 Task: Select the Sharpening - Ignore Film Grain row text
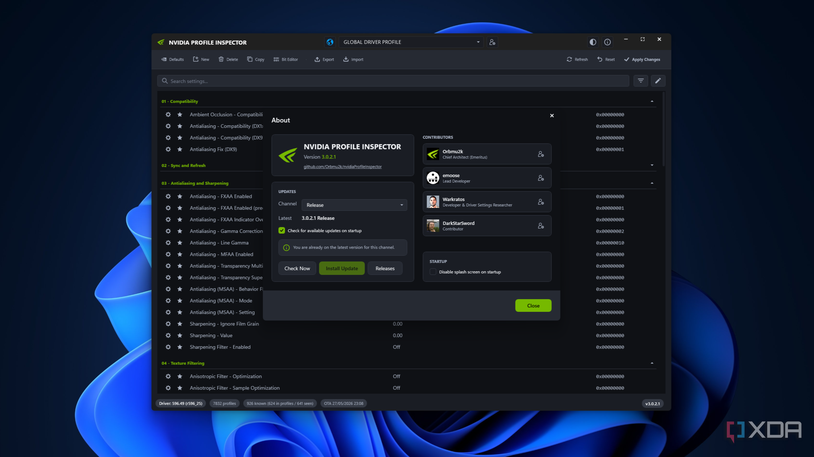(224, 324)
